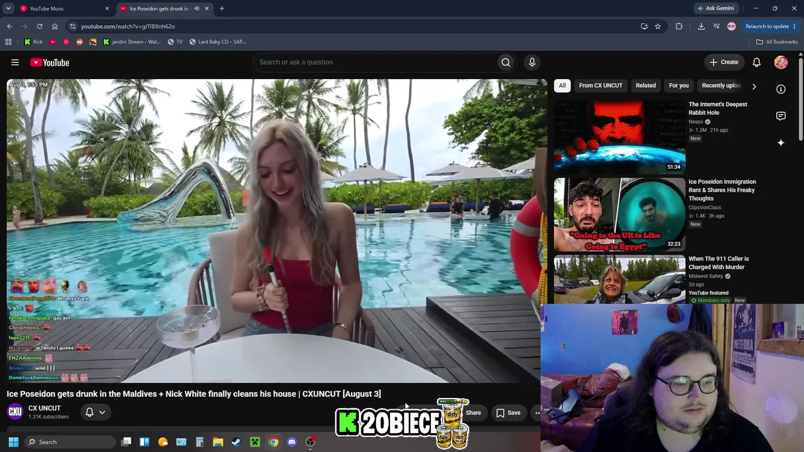Open the Chrome apps grid in bookmarks bar

click(x=8, y=42)
